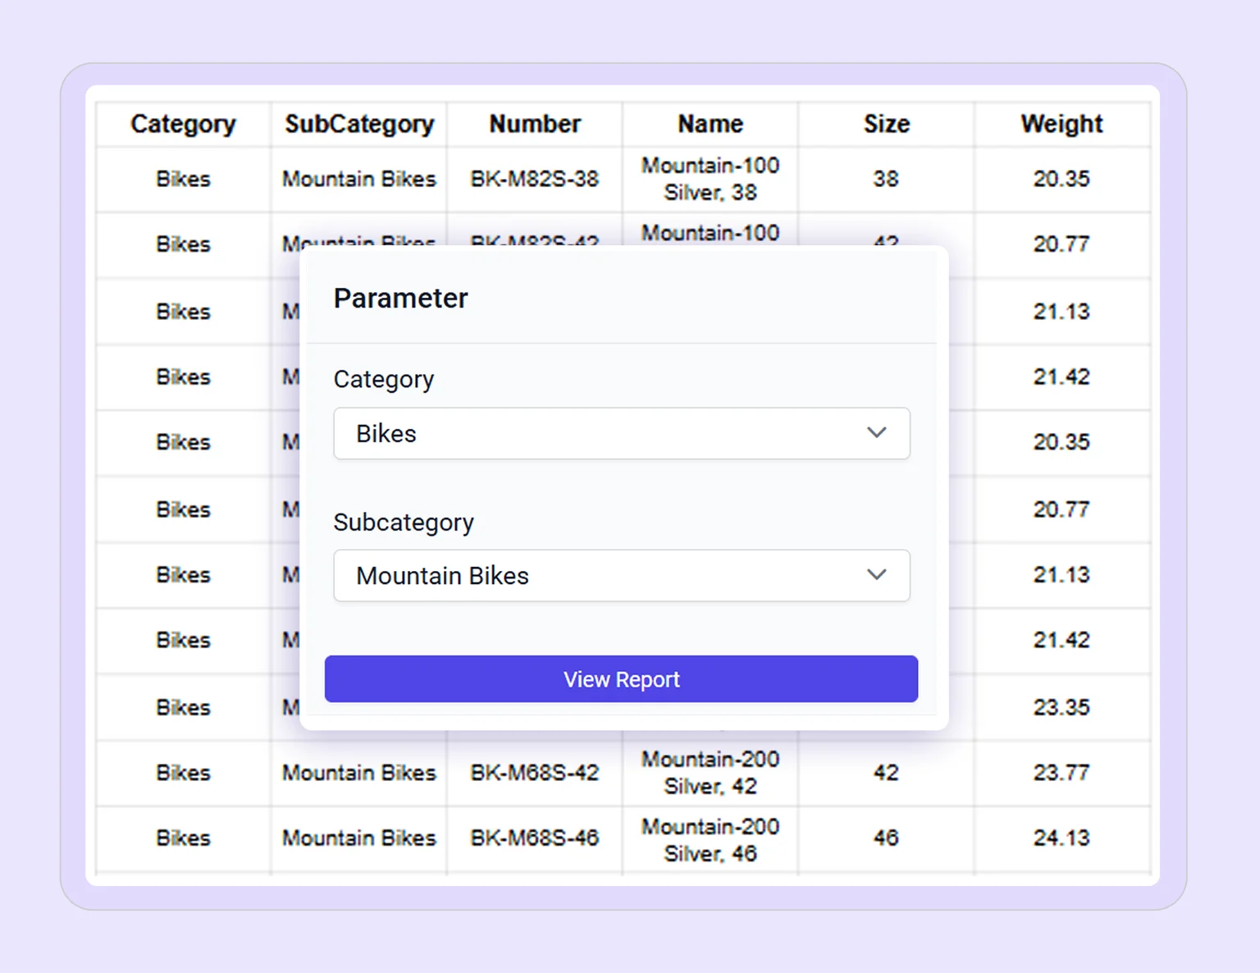
Task: Click the Weight column header
Action: 1061,123
